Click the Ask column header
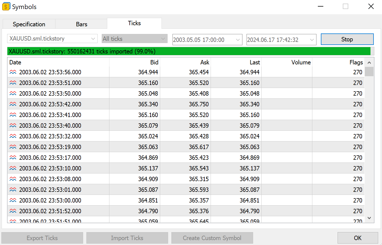The height and width of the screenshot is (245, 382). [x=185, y=62]
